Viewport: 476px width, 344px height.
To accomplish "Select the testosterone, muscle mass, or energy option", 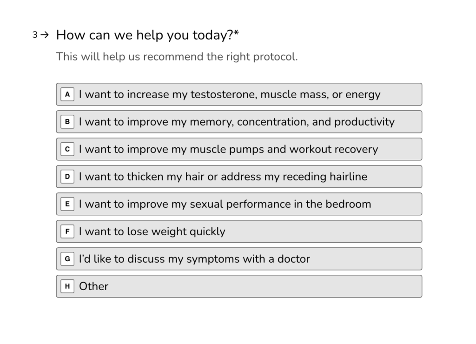I will tap(238, 94).
